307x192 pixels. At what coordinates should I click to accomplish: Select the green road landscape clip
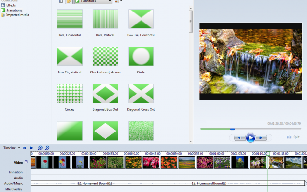[x=294, y=163]
